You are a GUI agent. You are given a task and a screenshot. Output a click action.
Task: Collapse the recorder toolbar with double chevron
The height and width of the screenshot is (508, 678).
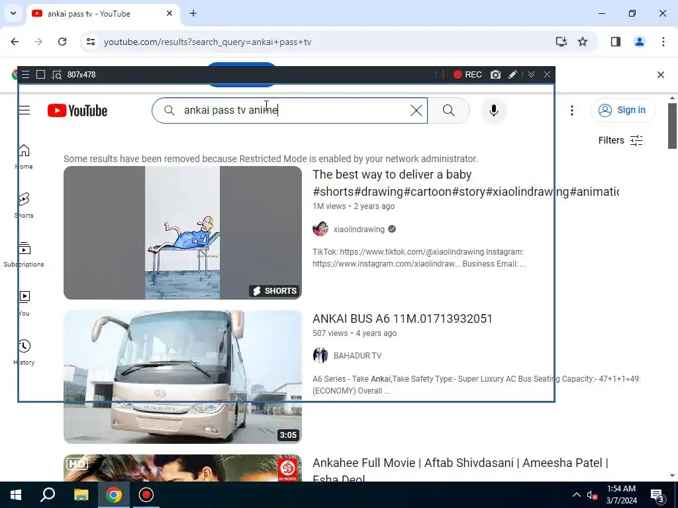tap(531, 75)
